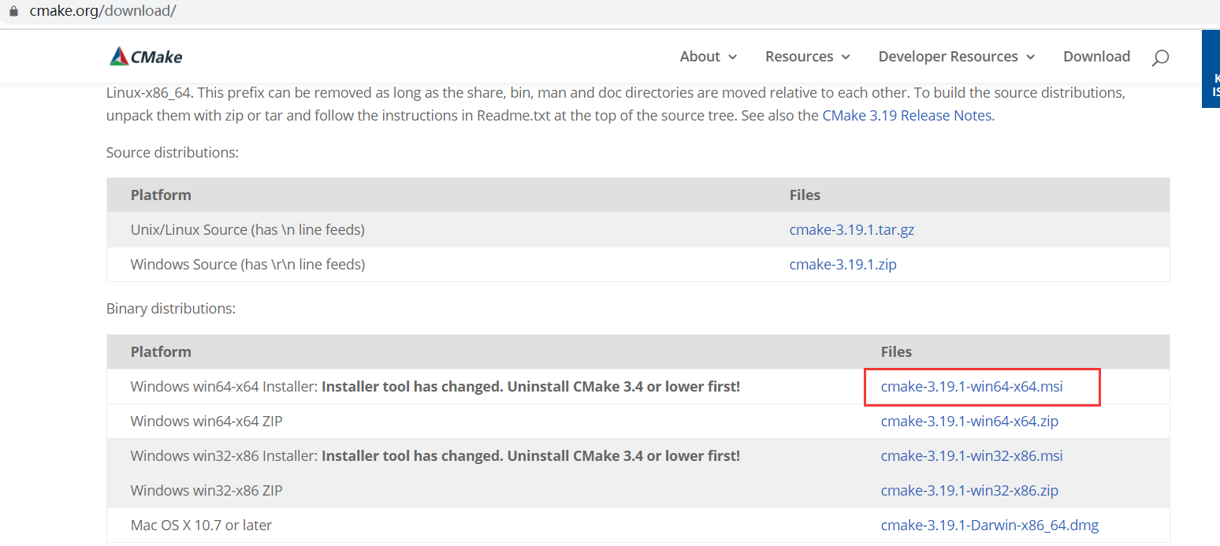Download cmake-3.19.1-win32-x86.zip

969,491
